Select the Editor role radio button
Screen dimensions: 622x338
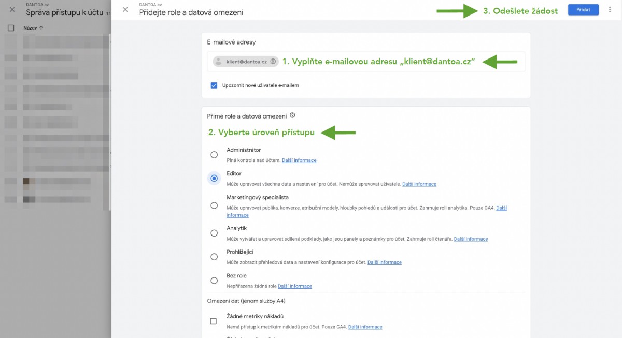pos(214,178)
